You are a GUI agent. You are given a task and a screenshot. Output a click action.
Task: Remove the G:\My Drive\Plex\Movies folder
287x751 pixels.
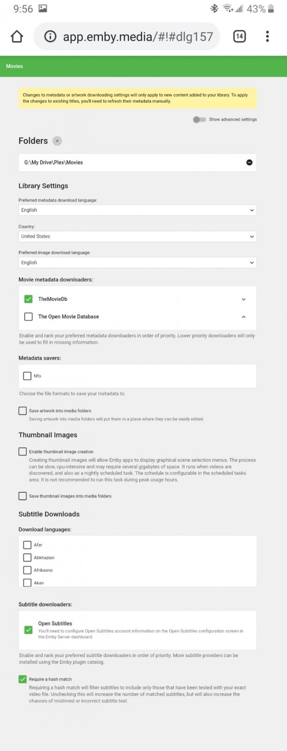pyautogui.click(x=249, y=162)
